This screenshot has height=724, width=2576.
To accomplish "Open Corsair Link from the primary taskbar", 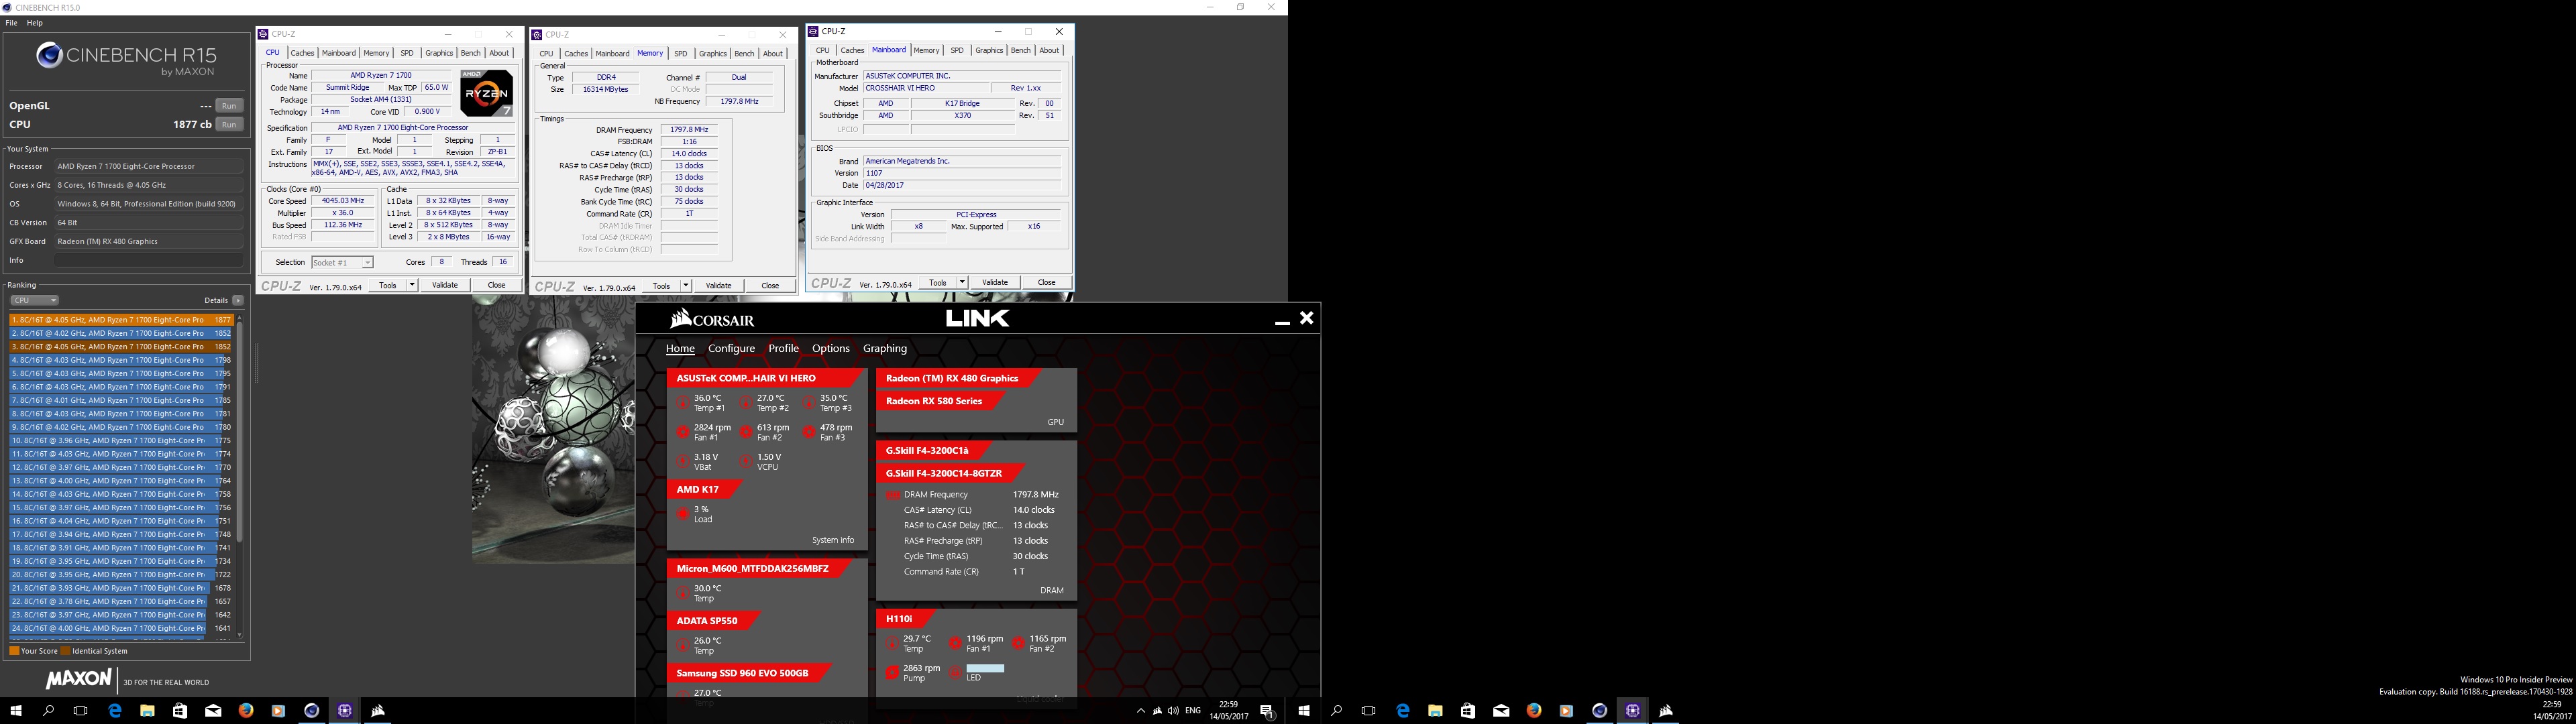I will click(378, 711).
